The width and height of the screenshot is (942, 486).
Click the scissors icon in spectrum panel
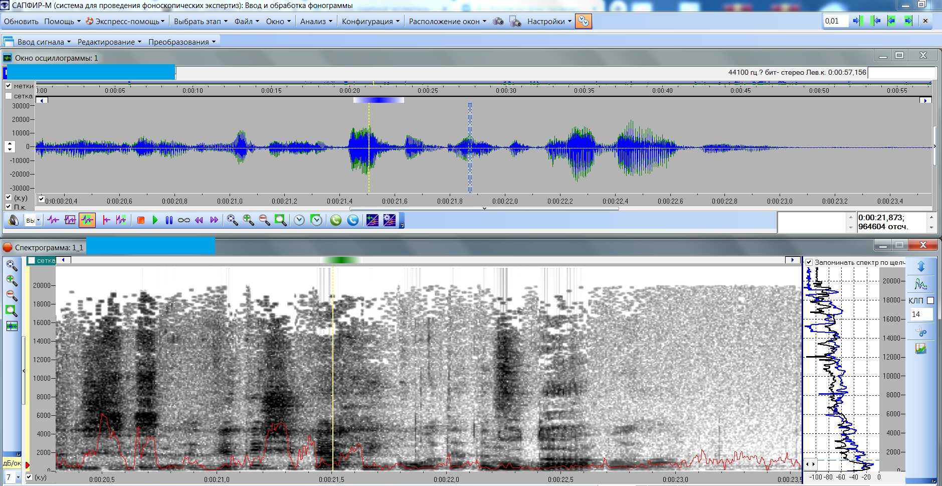point(921,332)
